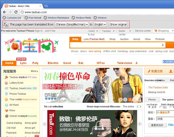
Task: Open the 15元 face value combo box
Action: click(165, 119)
